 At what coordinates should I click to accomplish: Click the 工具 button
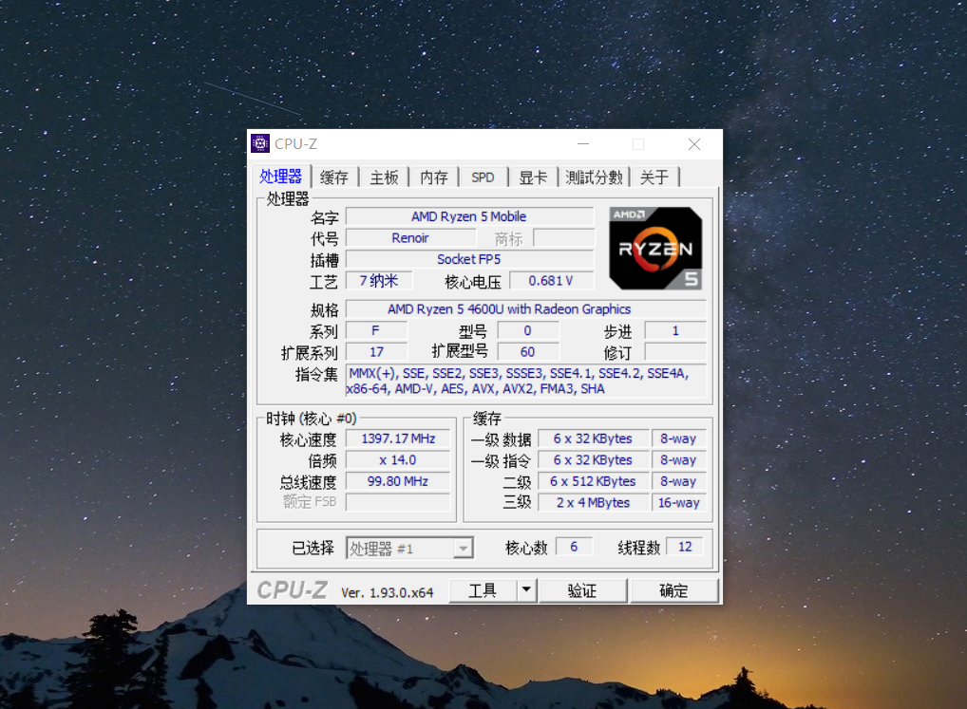tap(483, 590)
